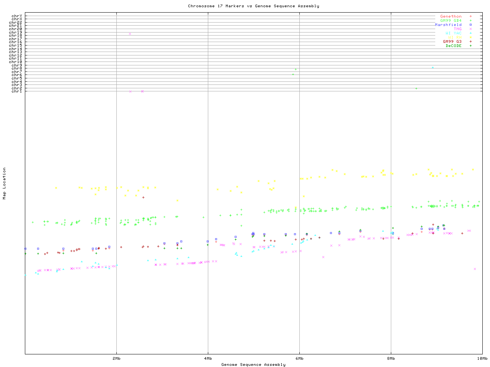Viewport: 490px width, 367px height.
Task: Click the 2Mb x-axis tick label
Action: [x=116, y=359]
